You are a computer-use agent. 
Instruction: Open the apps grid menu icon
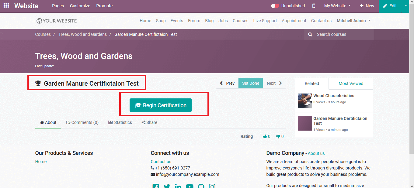6,6
